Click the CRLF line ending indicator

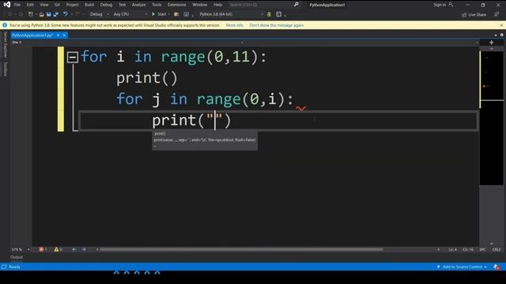[497, 249]
